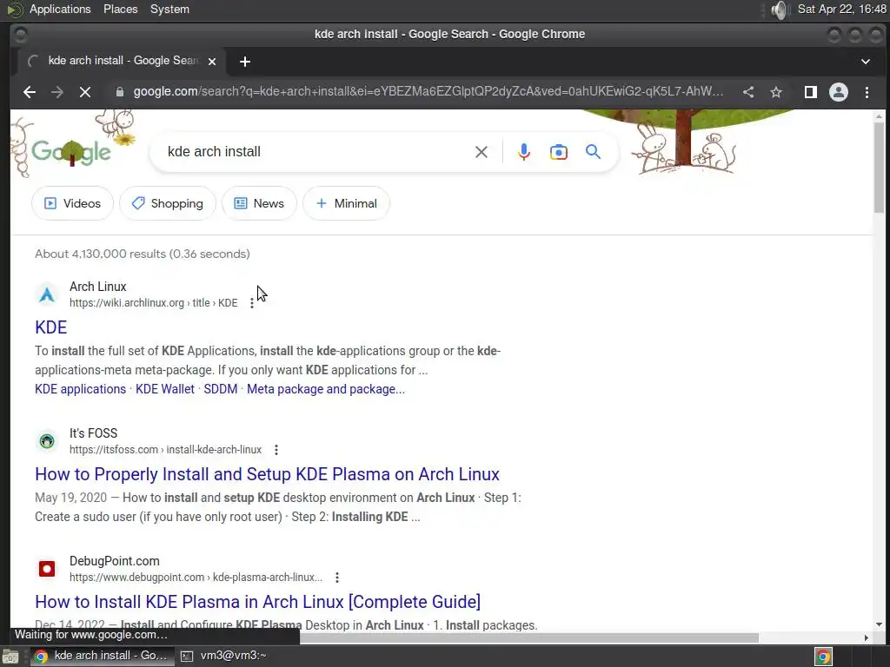This screenshot has height=667, width=890.
Task: Click scrollbar down arrow
Action: pos(879,624)
